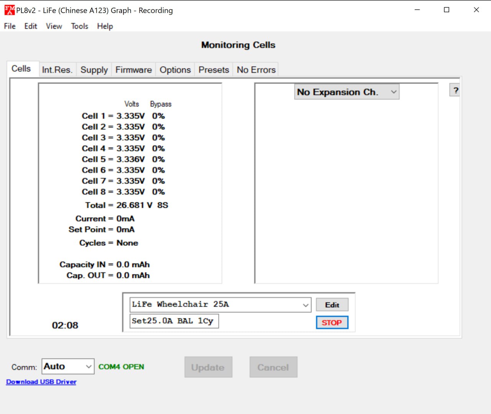This screenshot has width=491, height=414.
Task: Expand the No Expansion Ch. dropdown
Action: tap(346, 92)
